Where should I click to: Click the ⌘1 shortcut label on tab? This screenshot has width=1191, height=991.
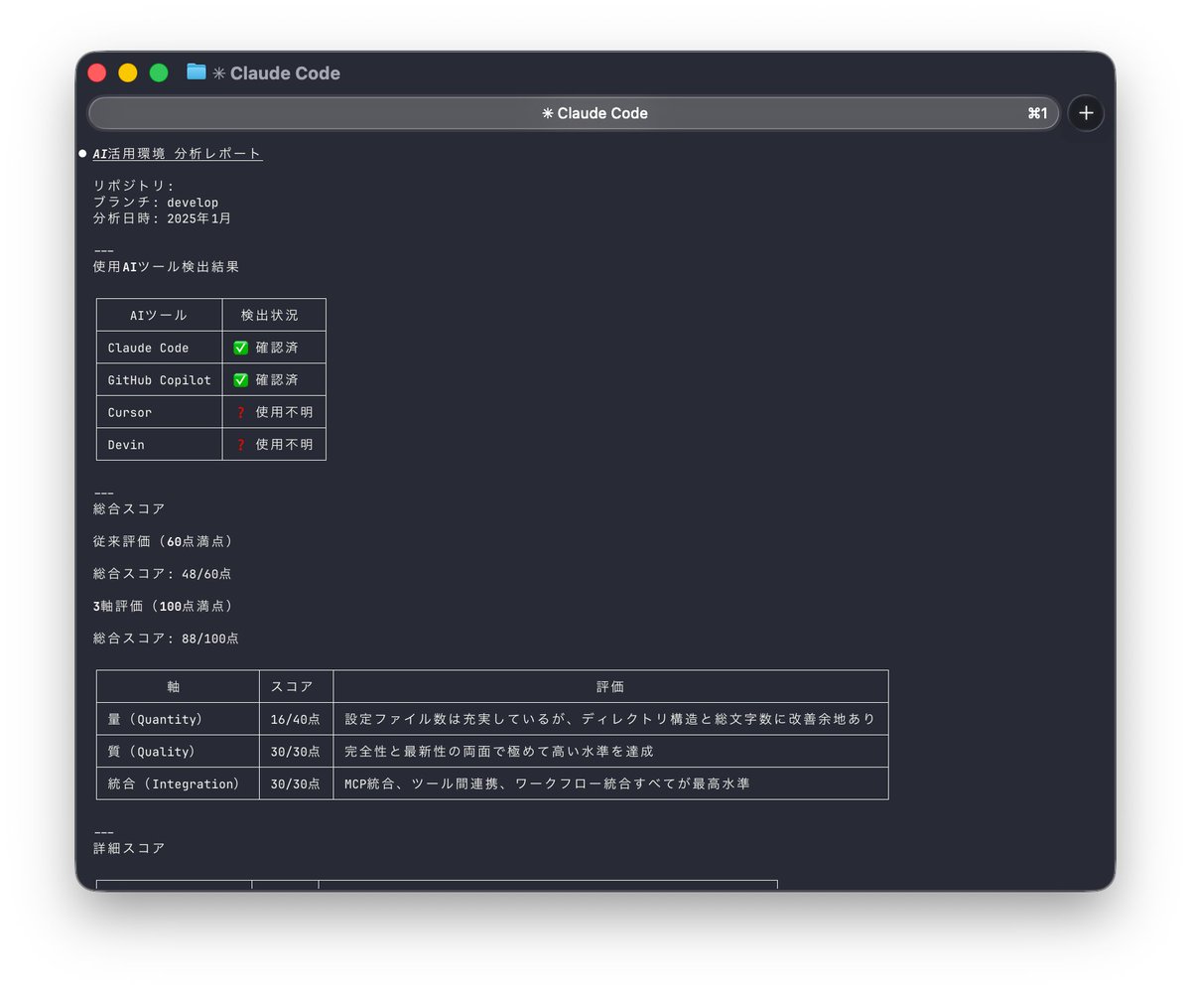click(1037, 113)
